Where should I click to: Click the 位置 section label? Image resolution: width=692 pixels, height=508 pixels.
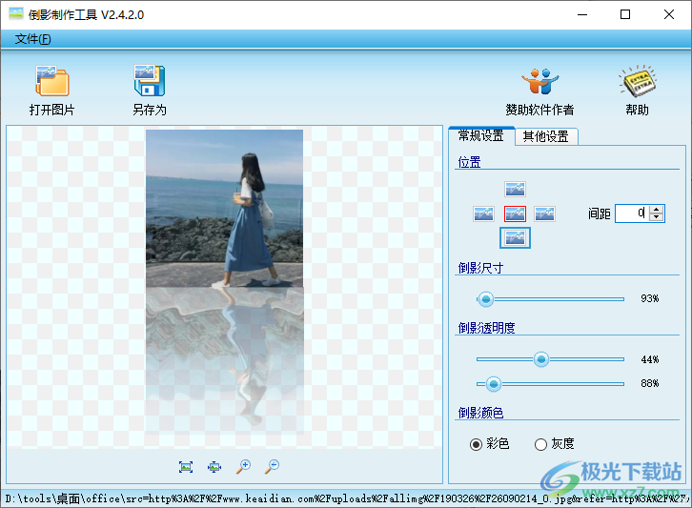tap(469, 162)
